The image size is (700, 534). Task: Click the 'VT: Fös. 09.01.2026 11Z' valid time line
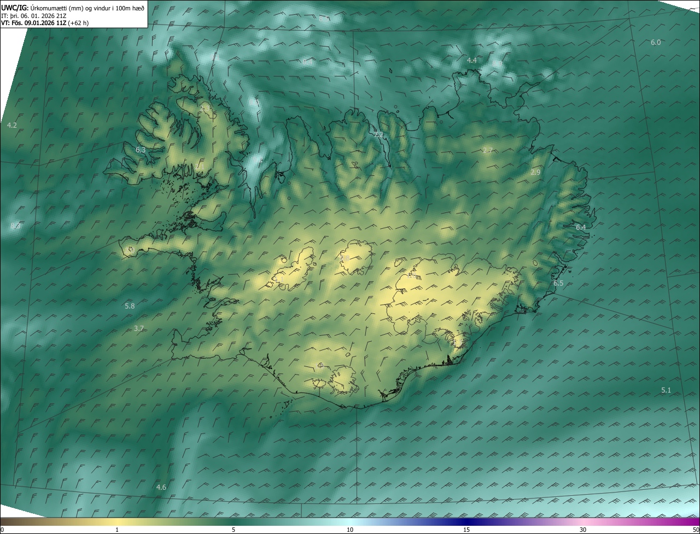pyautogui.click(x=45, y=23)
